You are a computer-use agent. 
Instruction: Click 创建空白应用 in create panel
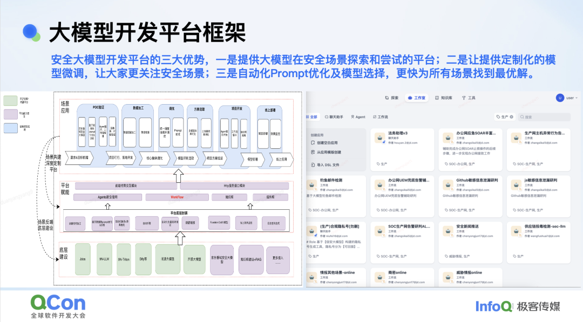click(324, 142)
